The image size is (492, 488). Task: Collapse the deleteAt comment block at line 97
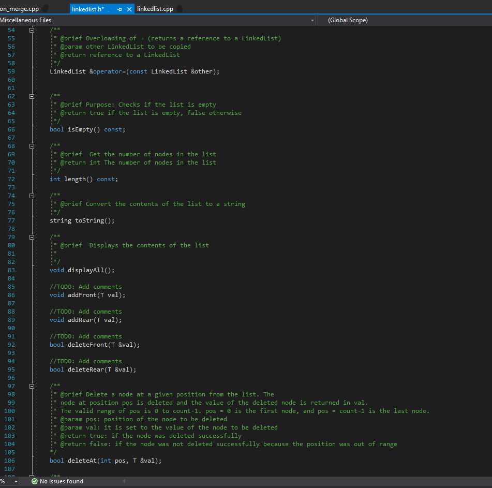coord(32,386)
